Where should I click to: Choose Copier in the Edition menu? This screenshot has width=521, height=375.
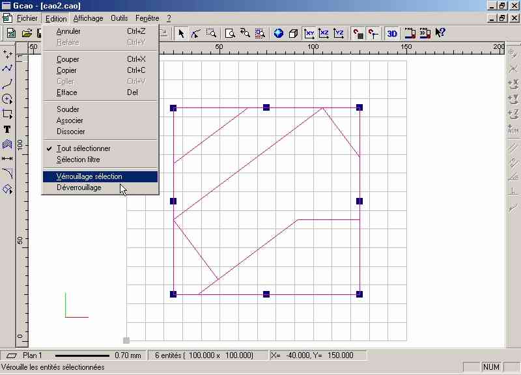[x=100, y=70]
